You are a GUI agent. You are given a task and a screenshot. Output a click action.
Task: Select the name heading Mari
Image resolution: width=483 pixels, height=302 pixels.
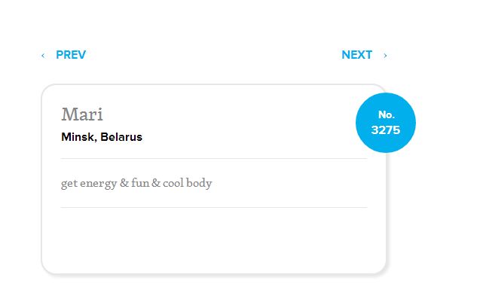click(x=82, y=114)
